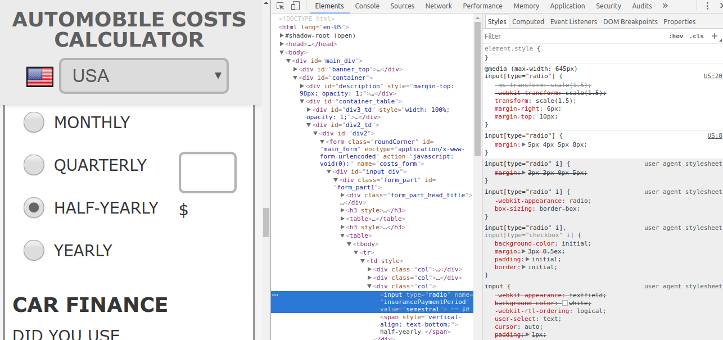Collapse the tbody element node

(349, 244)
